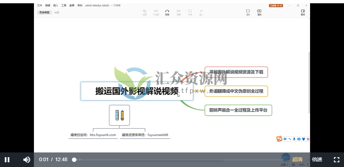The image size is (344, 167).
Task: Toggle the 面板 side panel
Action: pyautogui.click(x=303, y=12)
